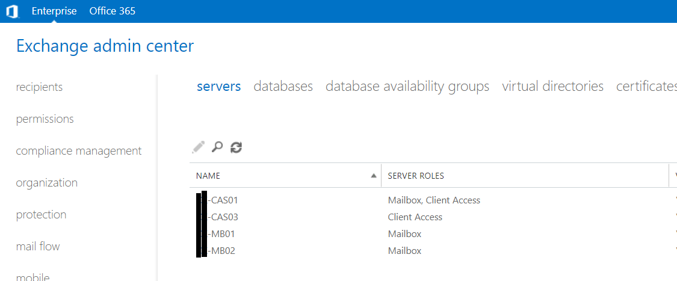Open database availability groups tab
Image resolution: width=677 pixels, height=281 pixels.
(x=407, y=87)
